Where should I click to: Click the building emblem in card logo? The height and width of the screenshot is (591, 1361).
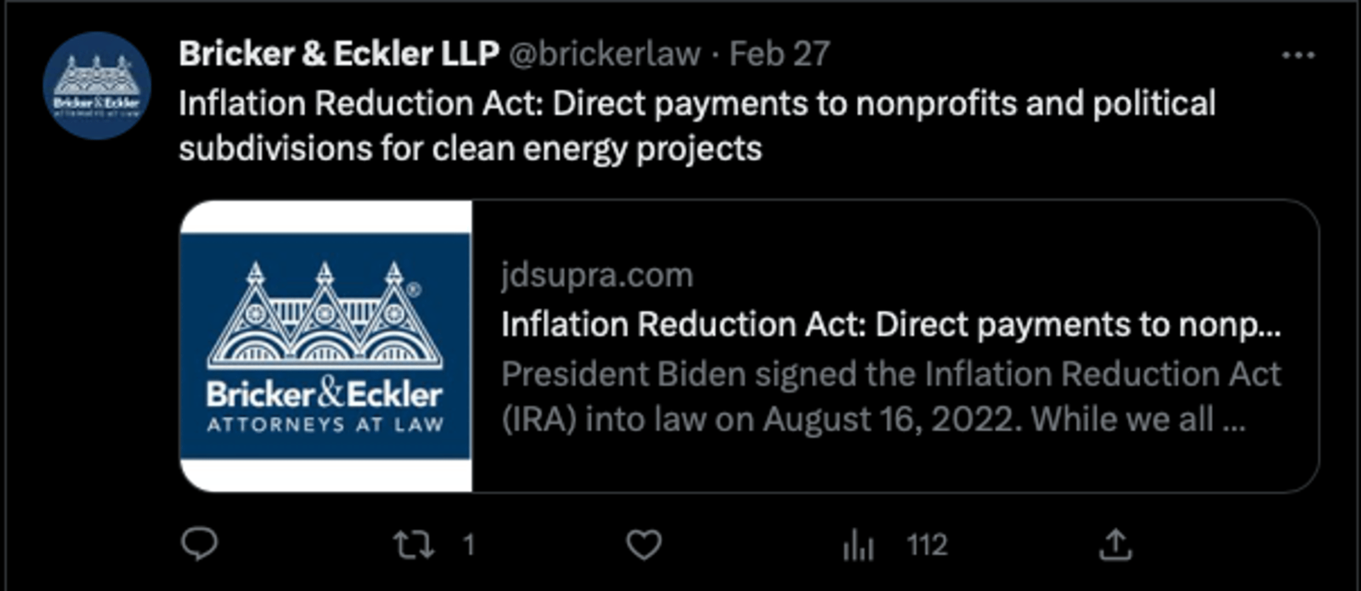coord(325,315)
